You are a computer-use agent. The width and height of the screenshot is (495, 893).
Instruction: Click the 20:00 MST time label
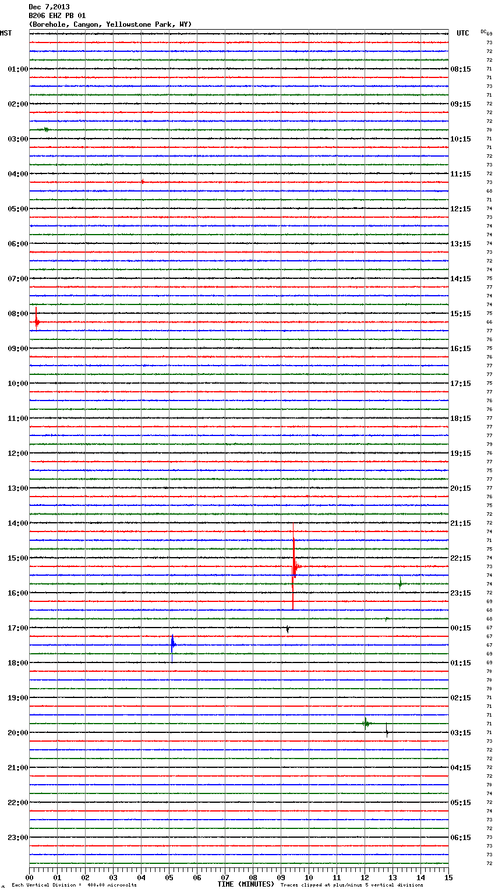[18, 733]
